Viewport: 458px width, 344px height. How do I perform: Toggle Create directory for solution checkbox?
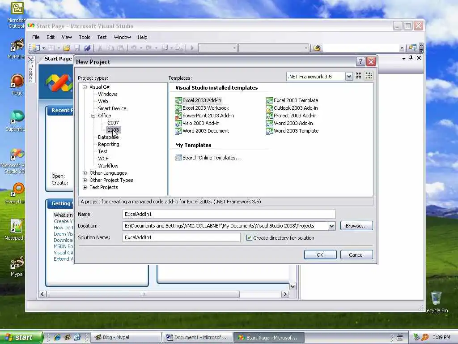[x=249, y=237]
